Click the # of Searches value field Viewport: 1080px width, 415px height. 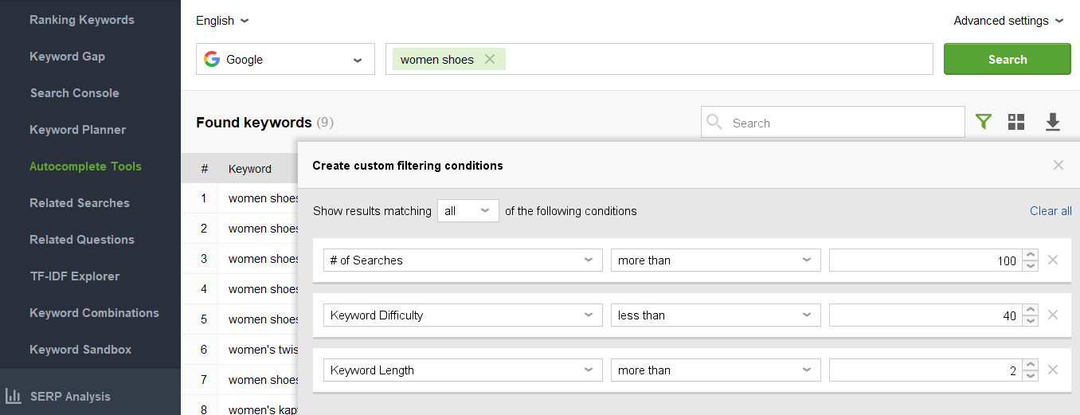point(926,260)
